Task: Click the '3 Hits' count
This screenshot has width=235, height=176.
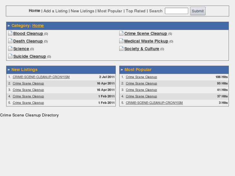Action: coord(223,103)
